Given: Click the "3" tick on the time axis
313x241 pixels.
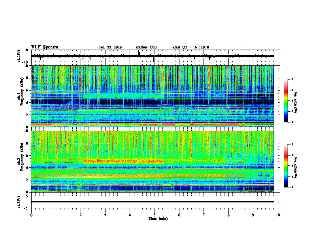Looking at the screenshot, I should [105, 215].
